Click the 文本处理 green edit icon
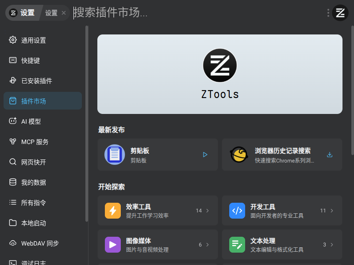 click(x=237, y=245)
